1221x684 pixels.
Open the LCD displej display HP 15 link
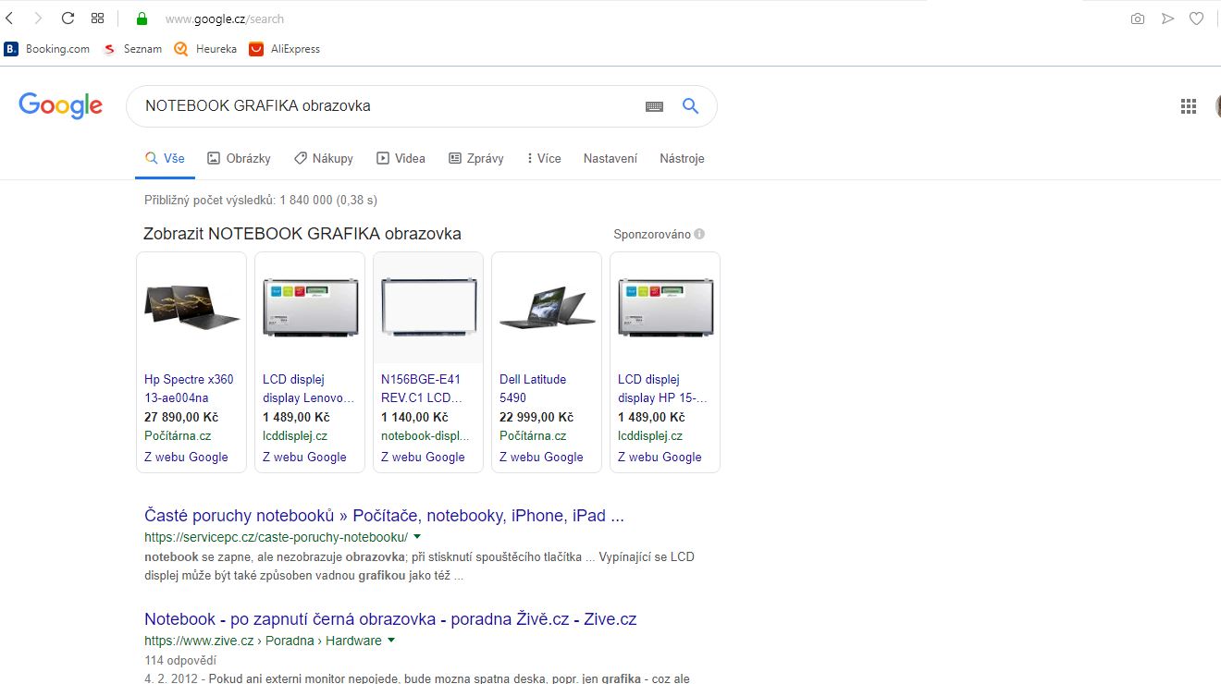click(x=662, y=388)
